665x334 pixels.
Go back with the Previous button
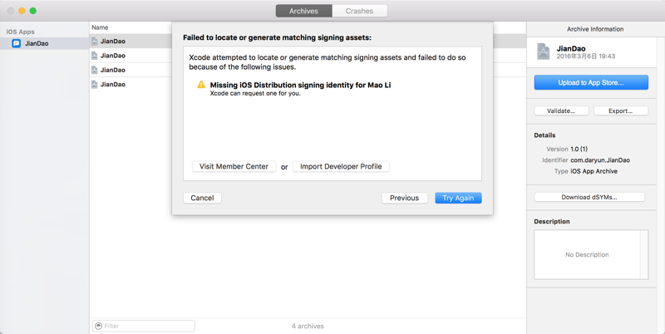pyautogui.click(x=404, y=198)
